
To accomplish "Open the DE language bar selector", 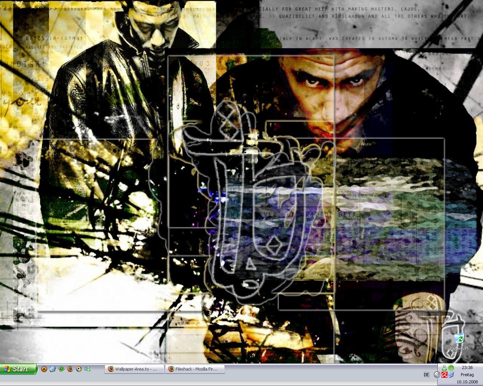I will click(x=426, y=375).
